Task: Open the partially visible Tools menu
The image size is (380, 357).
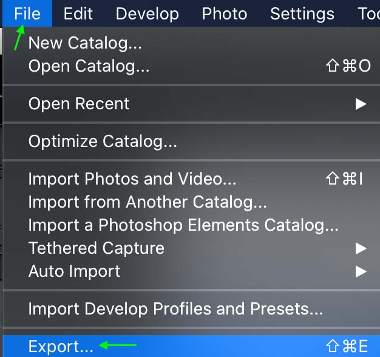Action: click(x=368, y=13)
